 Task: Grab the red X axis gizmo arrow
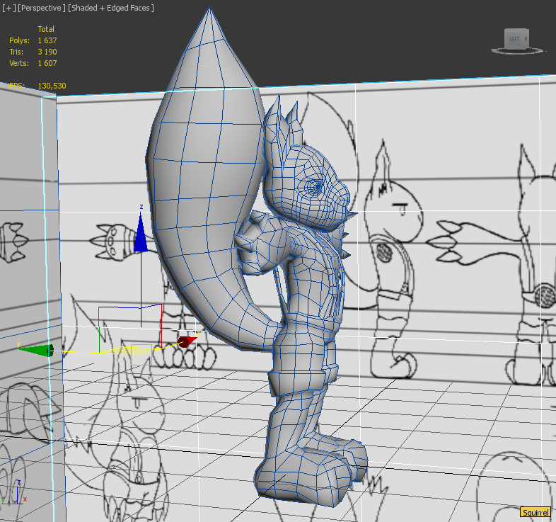(x=187, y=341)
